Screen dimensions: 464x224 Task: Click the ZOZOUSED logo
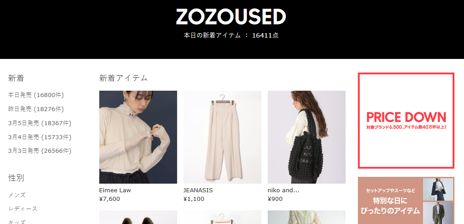point(231,16)
